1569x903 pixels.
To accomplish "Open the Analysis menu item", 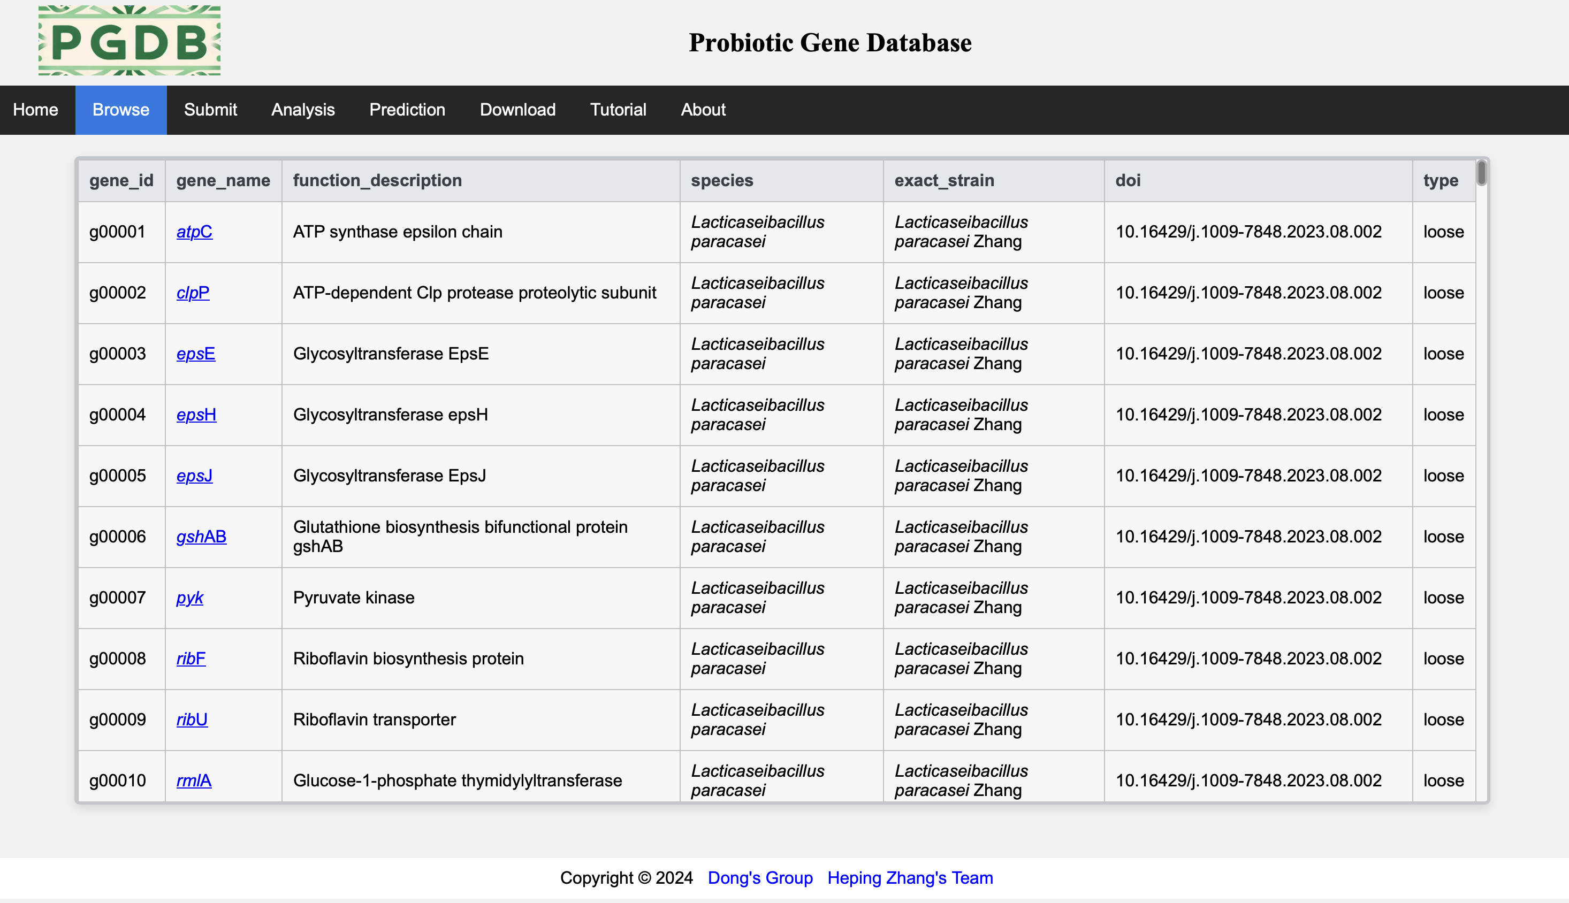I will click(303, 110).
